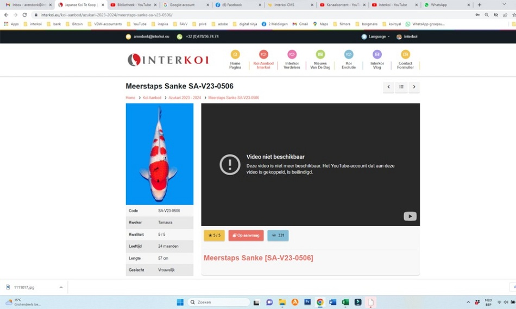Image resolution: width=516 pixels, height=309 pixels.
Task: Show hidden system tray icons
Action: (x=468, y=302)
